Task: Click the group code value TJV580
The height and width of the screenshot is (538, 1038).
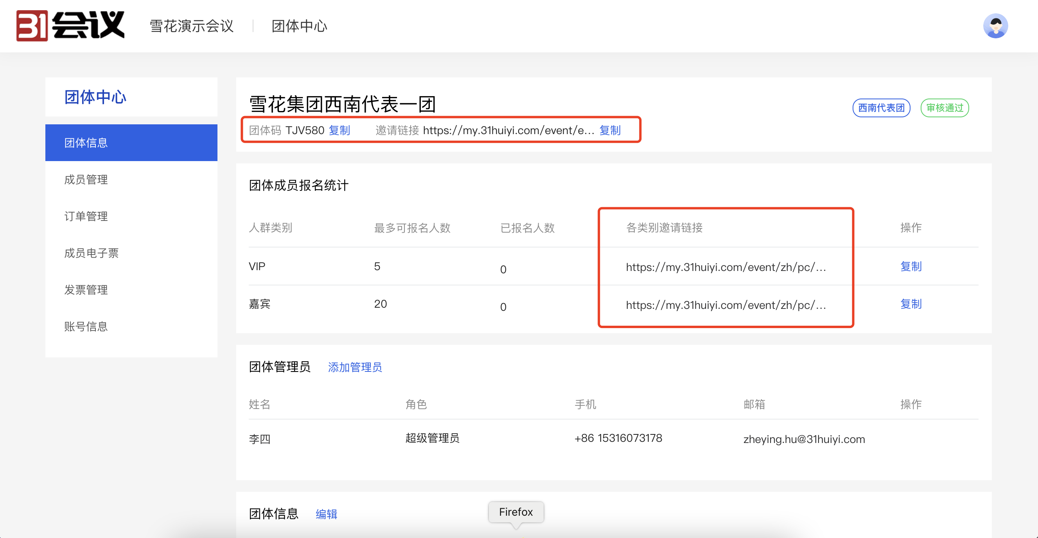Action: 305,130
